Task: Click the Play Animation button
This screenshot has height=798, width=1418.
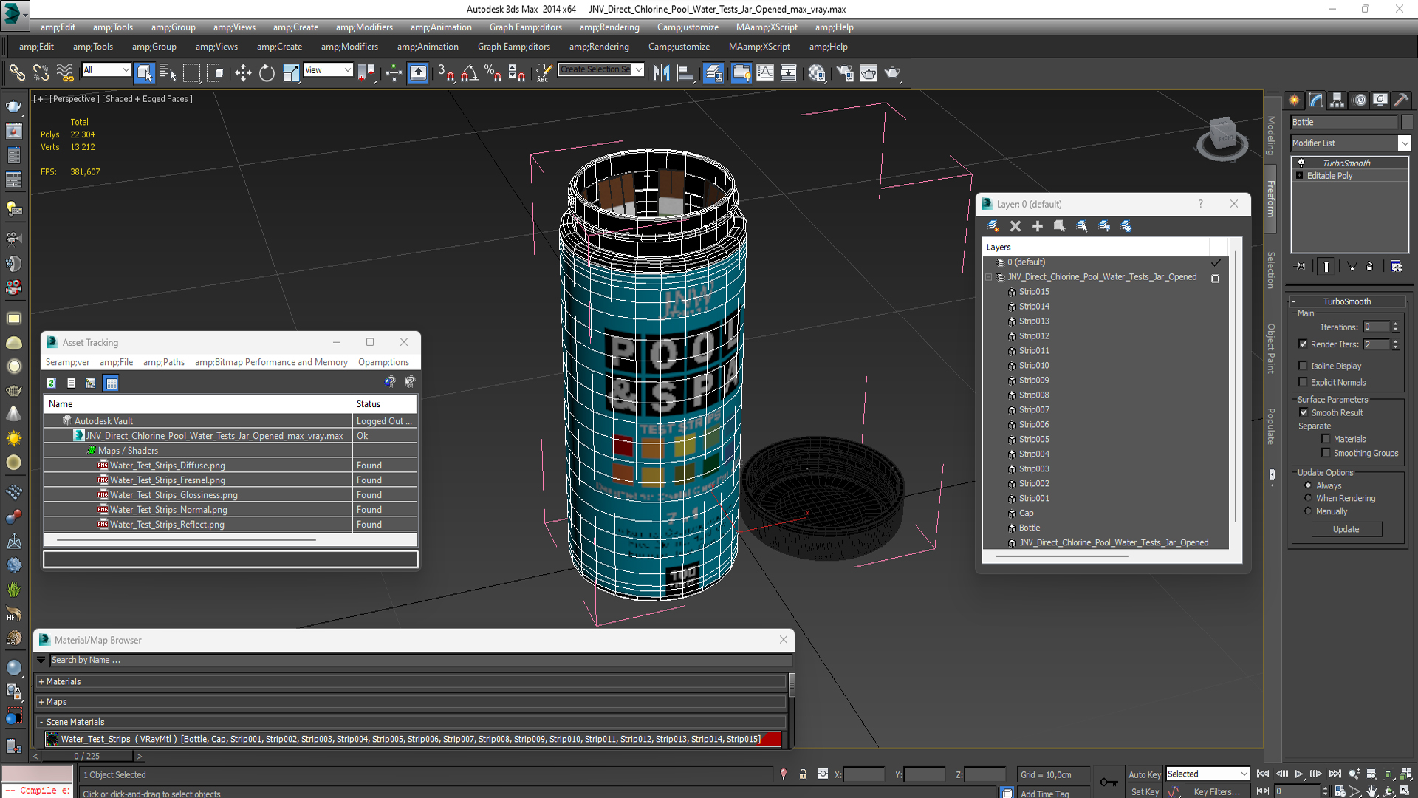Action: [x=1299, y=774]
